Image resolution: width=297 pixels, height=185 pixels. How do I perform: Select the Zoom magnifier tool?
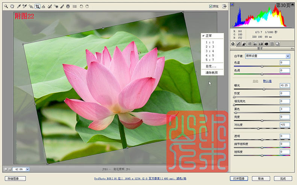[x=6, y=6]
